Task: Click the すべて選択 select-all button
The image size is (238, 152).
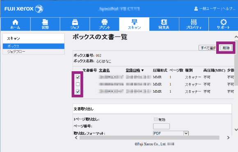Action: [x=208, y=48]
